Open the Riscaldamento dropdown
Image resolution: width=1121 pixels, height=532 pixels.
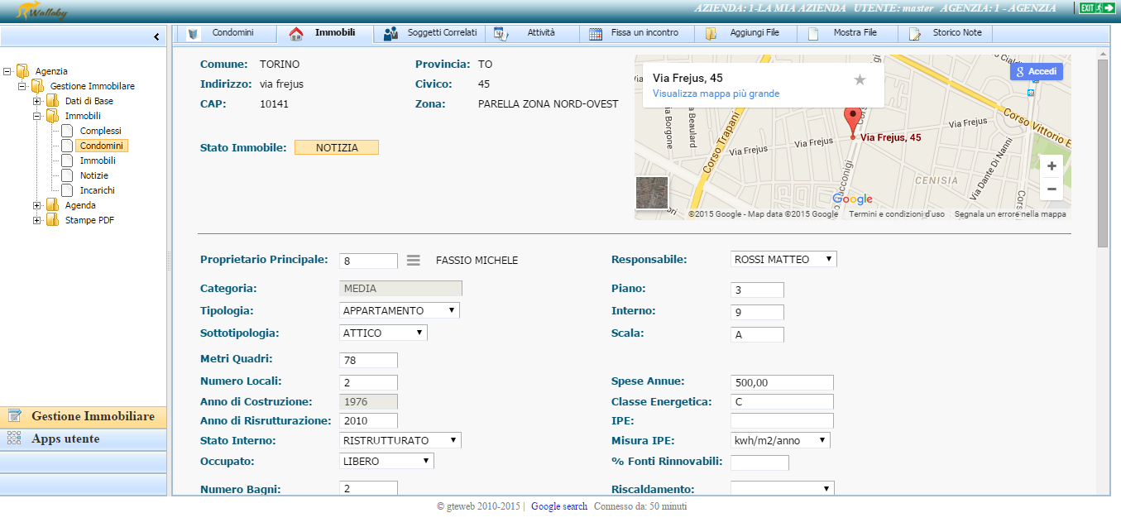(x=783, y=489)
